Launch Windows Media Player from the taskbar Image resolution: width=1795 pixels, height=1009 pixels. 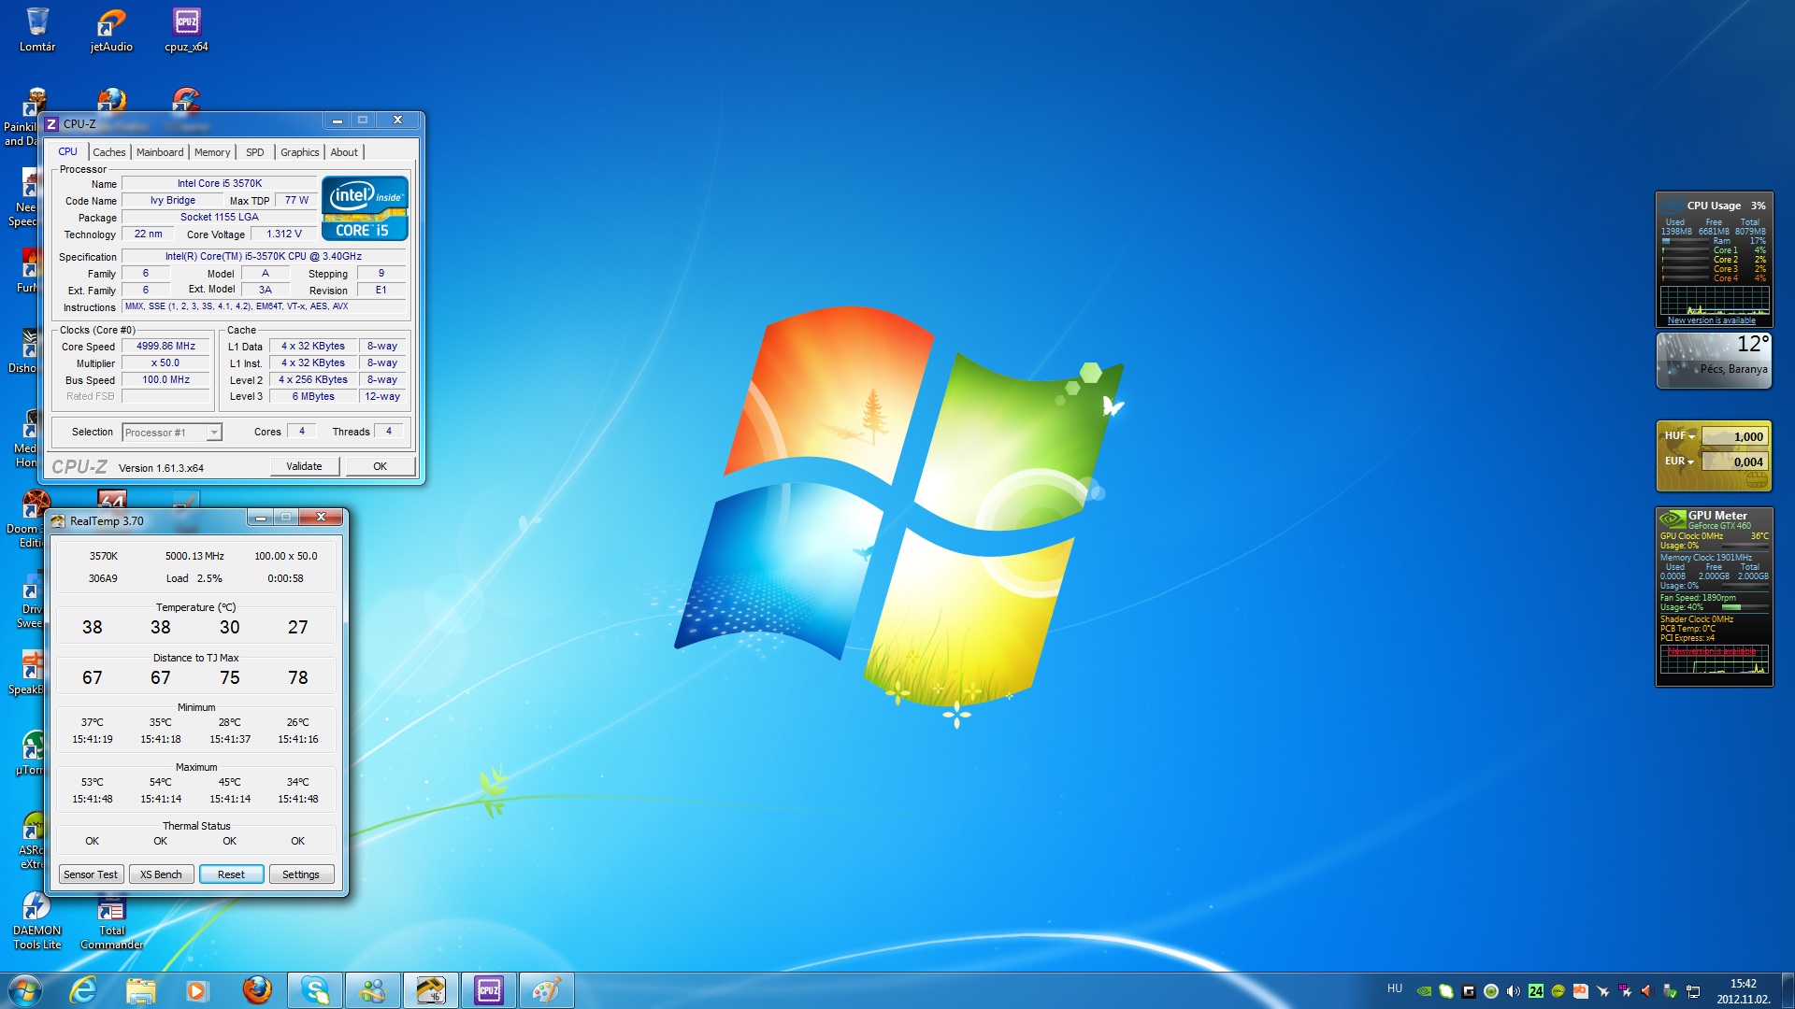pyautogui.click(x=197, y=990)
